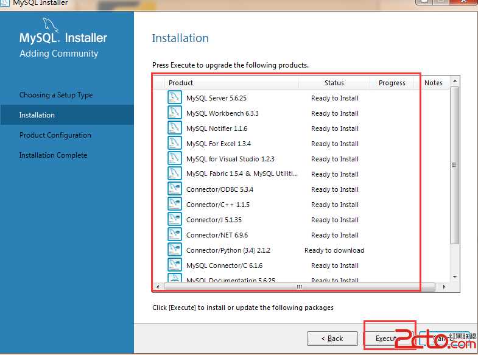Click the 'Press Execute to upgrade' instruction text
478x355 pixels.
[x=230, y=65]
